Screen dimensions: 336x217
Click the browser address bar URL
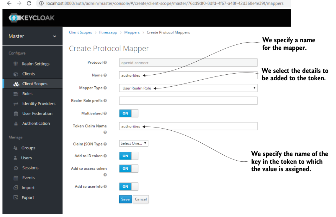[x=165, y=3]
